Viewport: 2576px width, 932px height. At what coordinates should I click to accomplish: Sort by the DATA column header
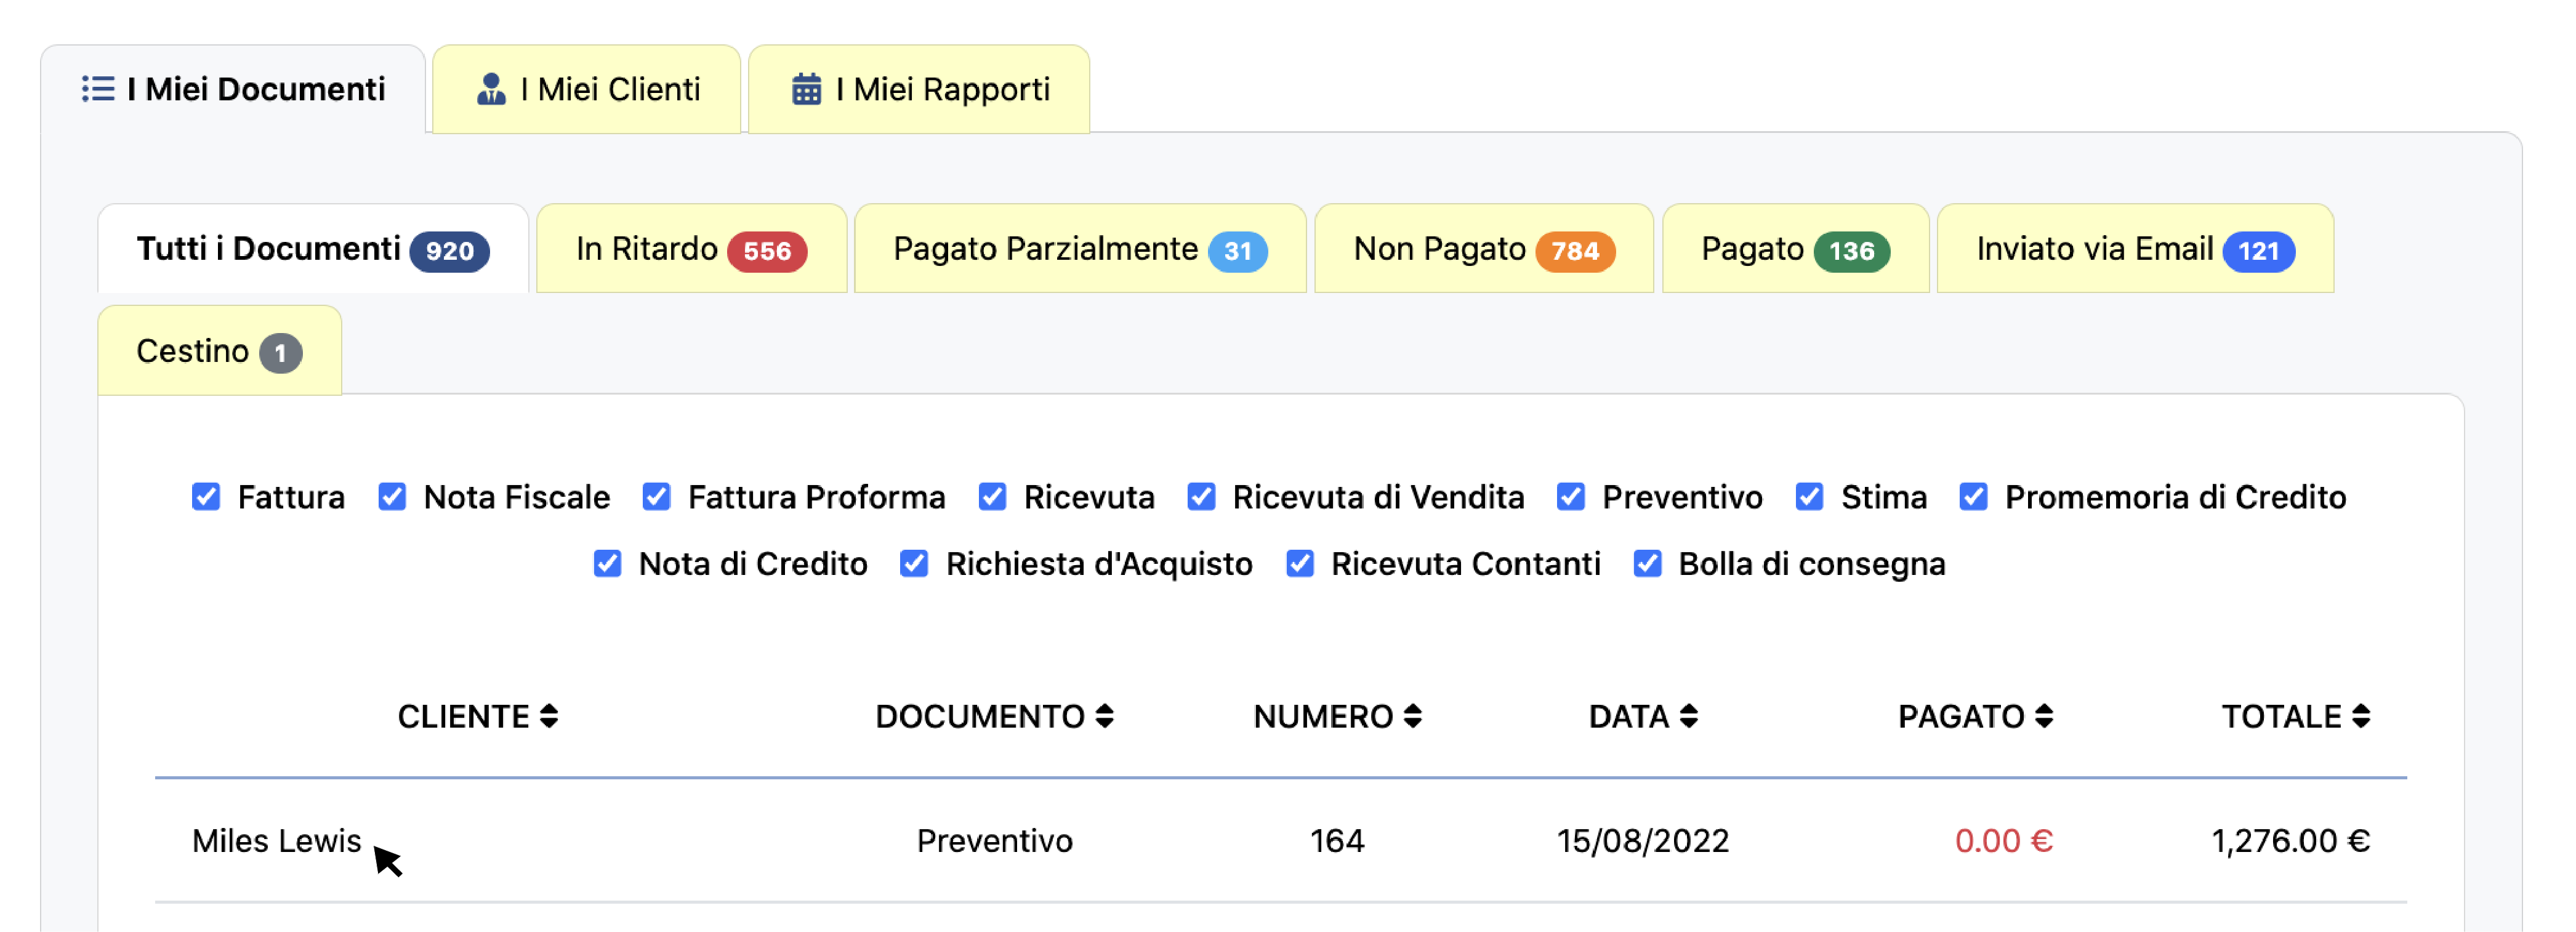pyautogui.click(x=1643, y=716)
